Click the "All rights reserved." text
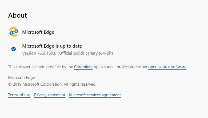Screen dimensions: 208x118 [80, 84]
